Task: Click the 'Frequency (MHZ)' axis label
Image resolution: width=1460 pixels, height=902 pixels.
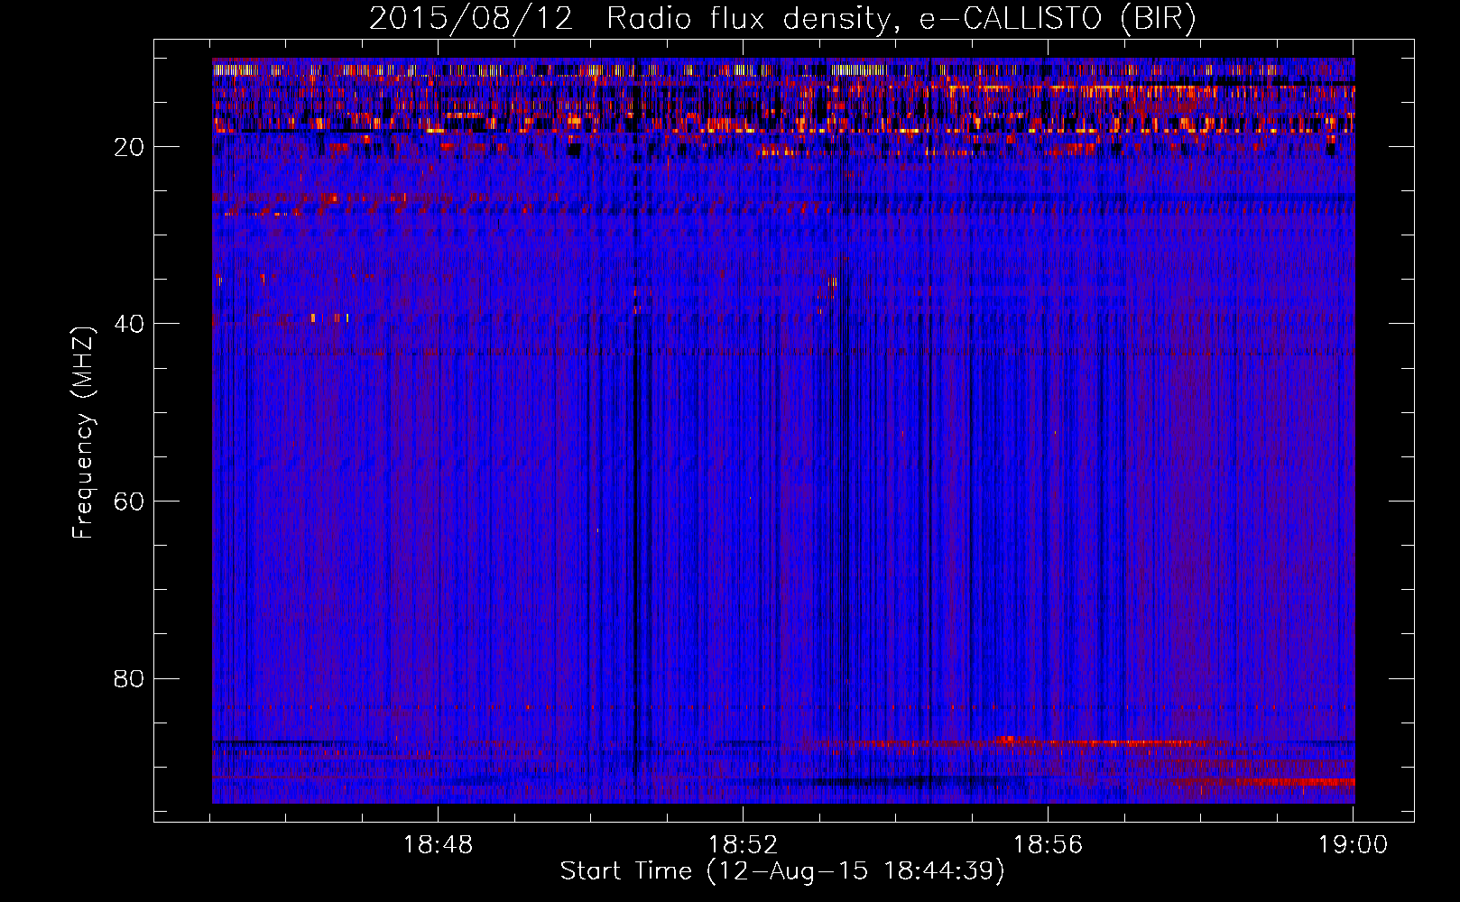Action: click(82, 433)
